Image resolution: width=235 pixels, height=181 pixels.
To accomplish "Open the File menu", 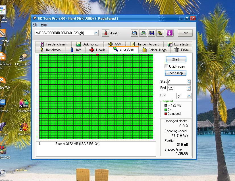I will click(x=35, y=25).
